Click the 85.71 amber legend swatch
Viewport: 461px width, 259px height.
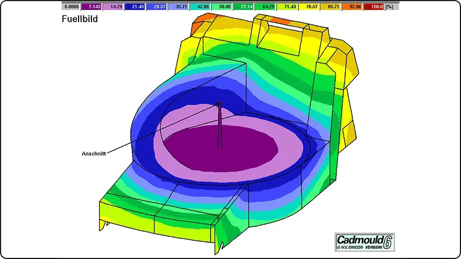331,7
